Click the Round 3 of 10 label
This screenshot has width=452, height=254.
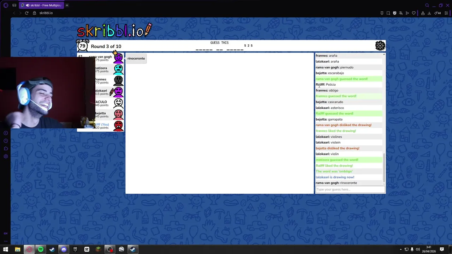(106, 46)
